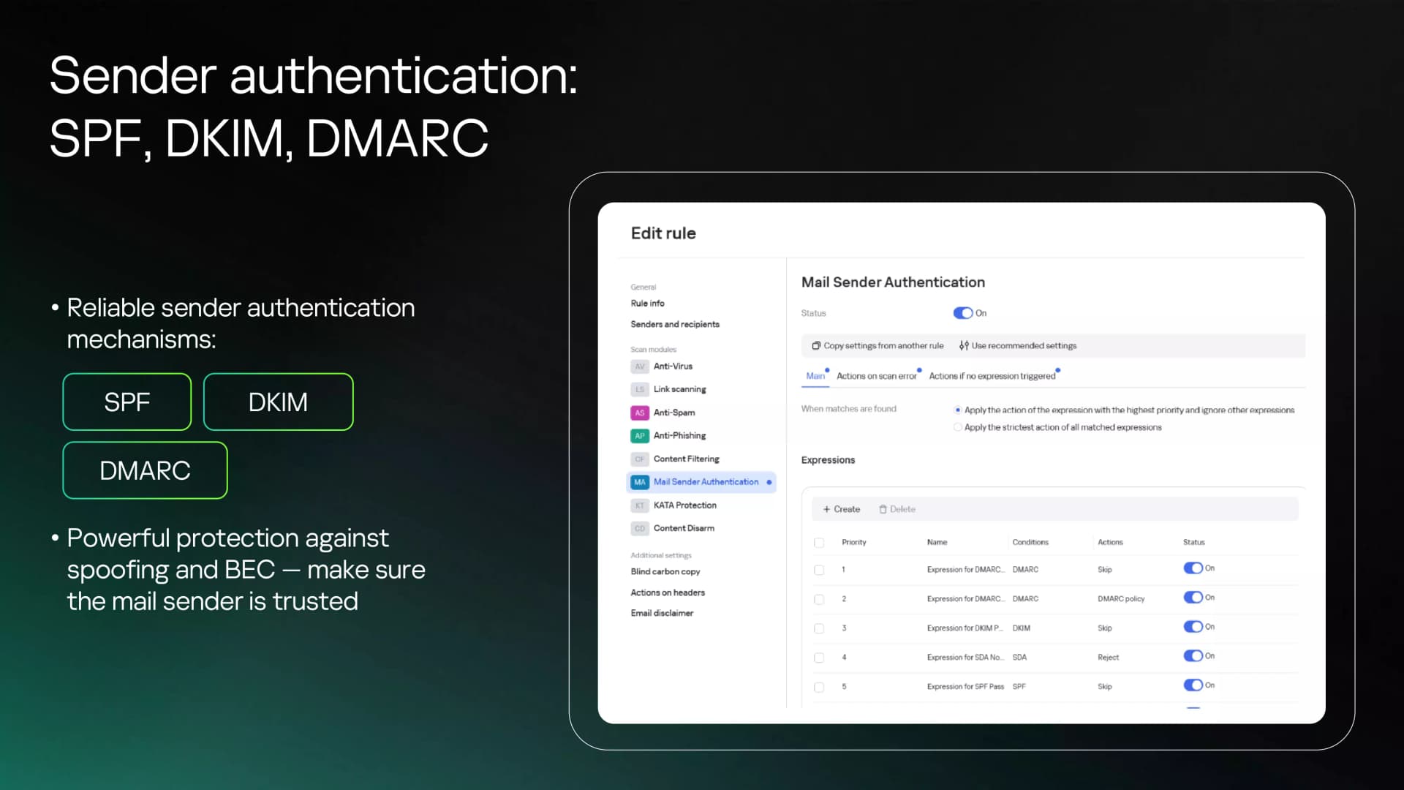Click the Anti-Virus AV module icon
1404x790 pixels.
click(640, 366)
